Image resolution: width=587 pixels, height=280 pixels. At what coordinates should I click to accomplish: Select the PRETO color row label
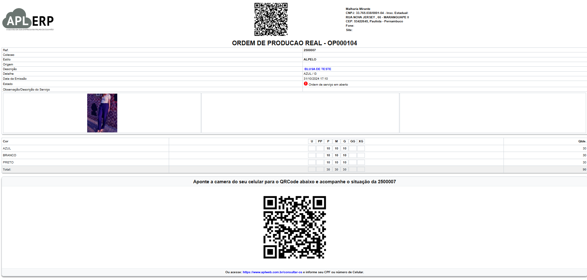point(8,162)
